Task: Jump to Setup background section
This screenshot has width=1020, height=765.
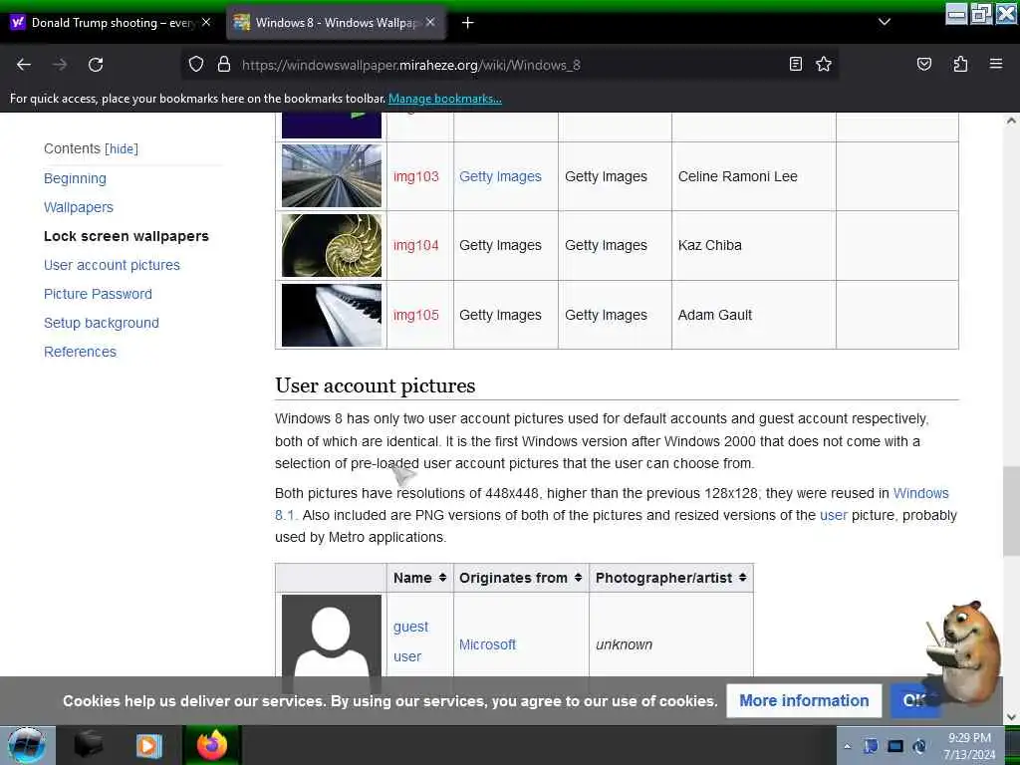Action: pos(102,324)
